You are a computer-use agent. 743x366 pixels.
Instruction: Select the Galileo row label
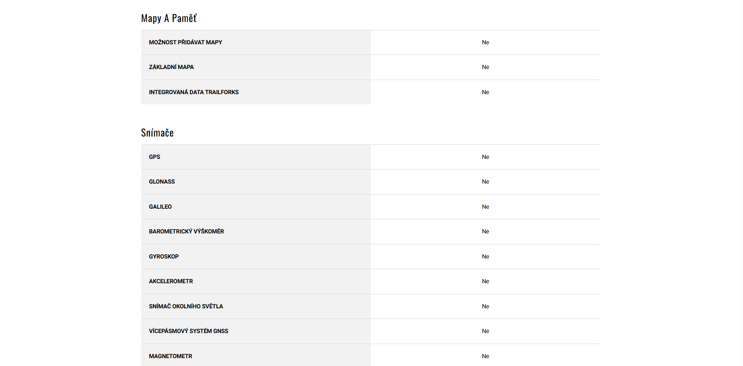click(160, 207)
